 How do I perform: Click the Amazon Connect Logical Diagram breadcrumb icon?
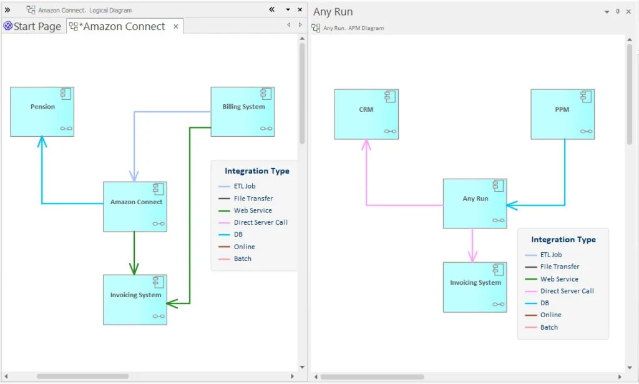31,10
